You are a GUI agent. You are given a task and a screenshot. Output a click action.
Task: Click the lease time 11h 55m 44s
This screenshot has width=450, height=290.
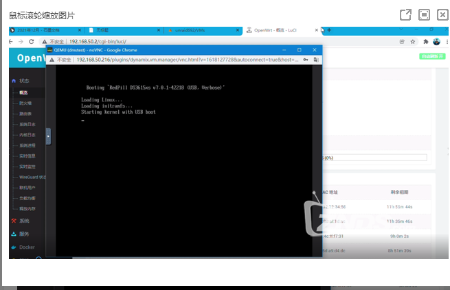tap(399, 207)
